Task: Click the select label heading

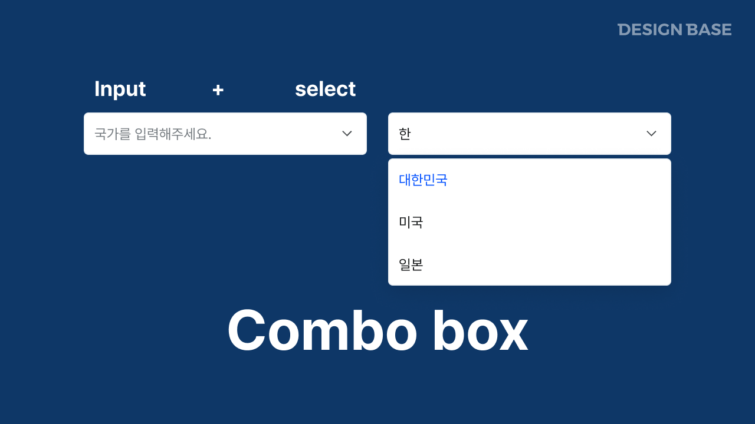Action: pyautogui.click(x=325, y=89)
